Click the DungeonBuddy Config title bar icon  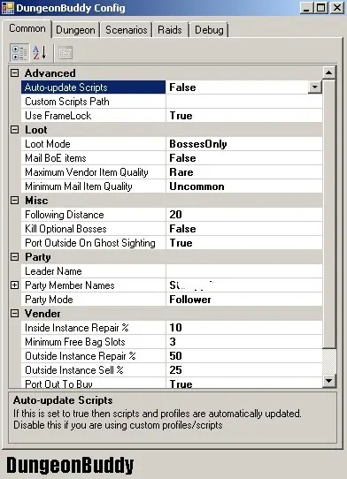7,8
